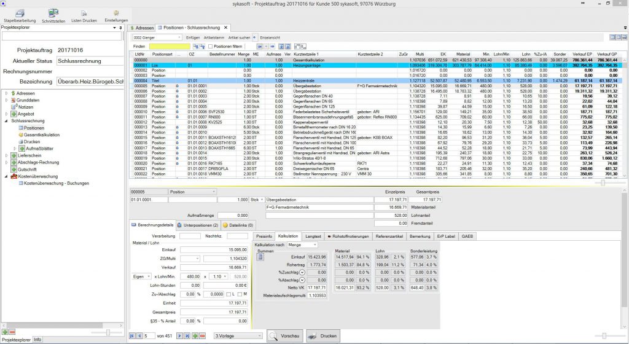Open the Unterpositionen (2) tab

click(198, 226)
